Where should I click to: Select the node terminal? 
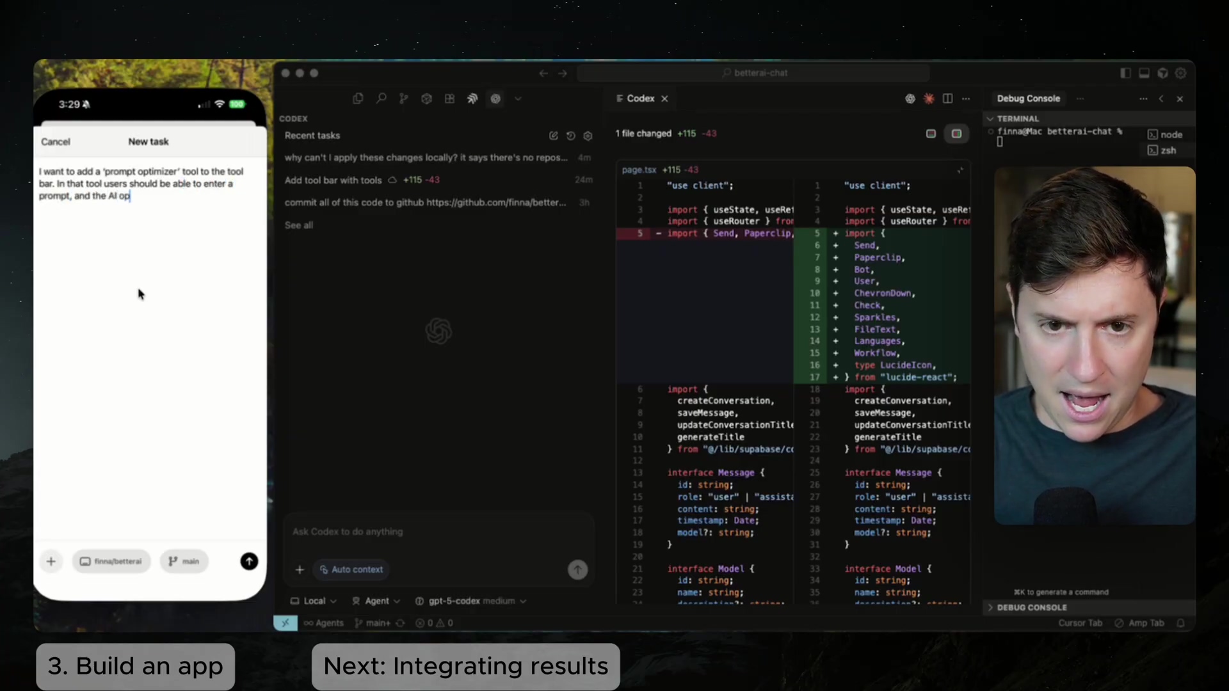coord(1166,134)
